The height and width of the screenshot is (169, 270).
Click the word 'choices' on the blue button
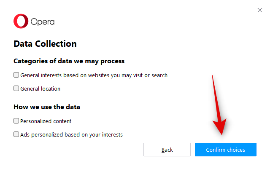(x=236, y=150)
